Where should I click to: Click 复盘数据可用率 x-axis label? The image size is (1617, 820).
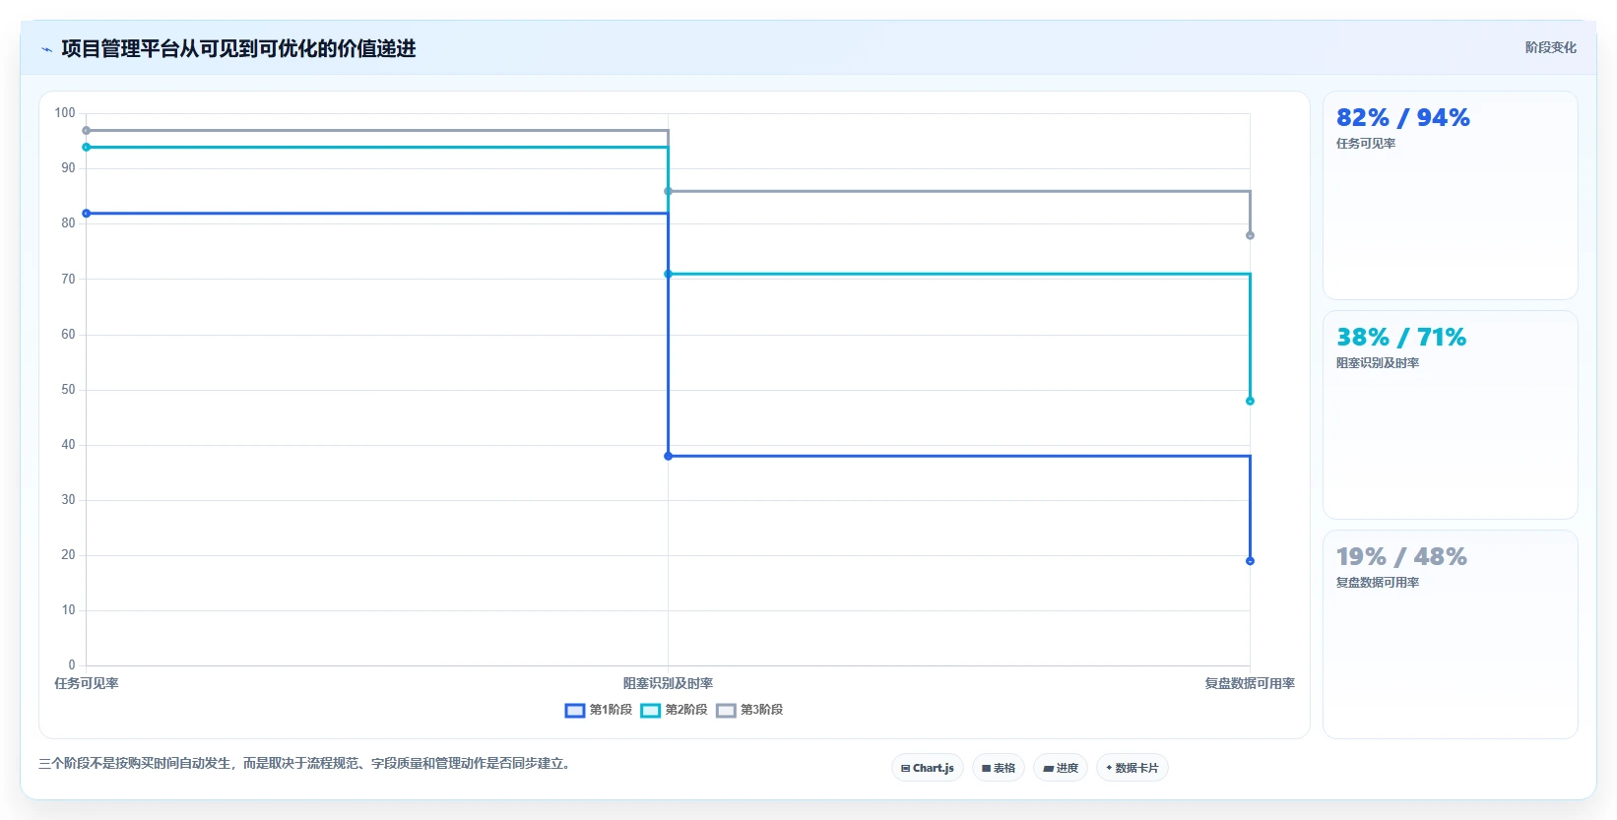tap(1250, 683)
